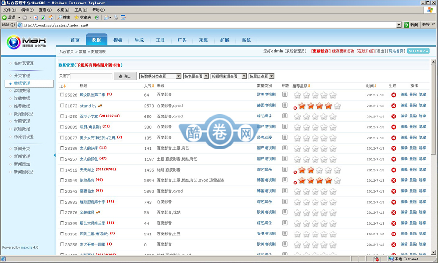The height and width of the screenshot is (263, 438).
Task: Open the 工具 menu in IE
Action: (81, 10)
